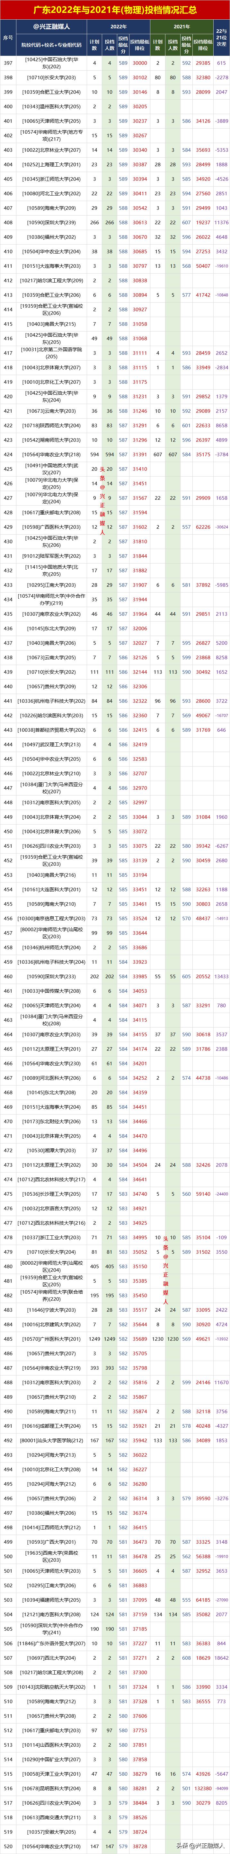The height and width of the screenshot is (1854, 230).
Task: Click the 2021 rank value 19237
Action: pos(203,223)
